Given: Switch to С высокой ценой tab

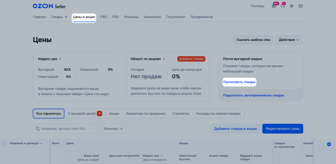Looking at the screenshot, I should (x=85, y=114).
